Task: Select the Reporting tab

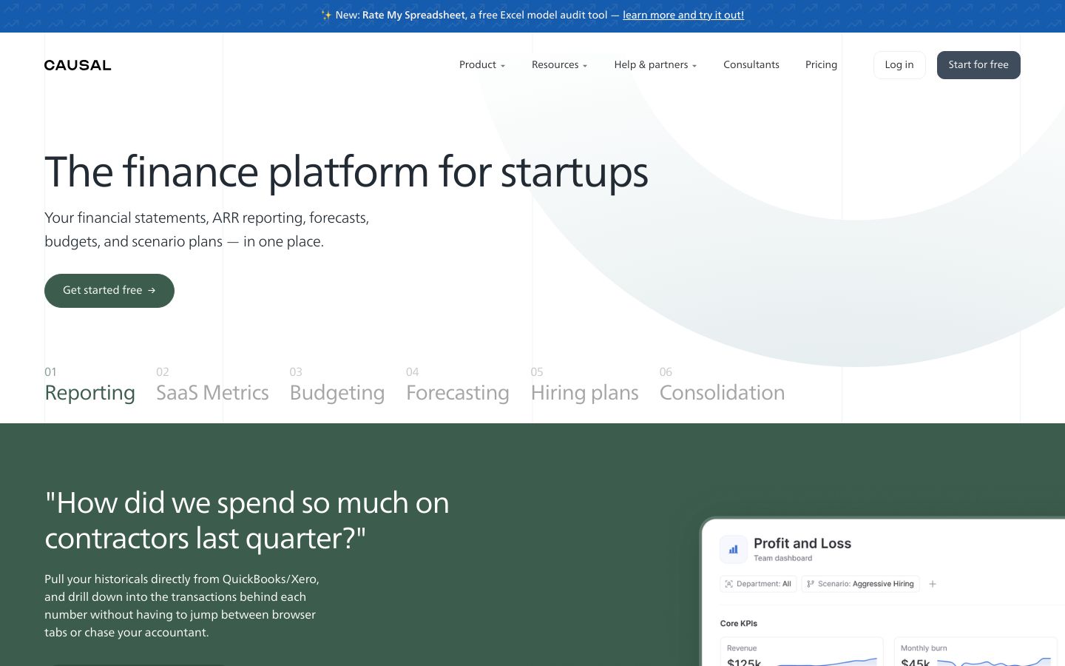Action: tap(89, 384)
